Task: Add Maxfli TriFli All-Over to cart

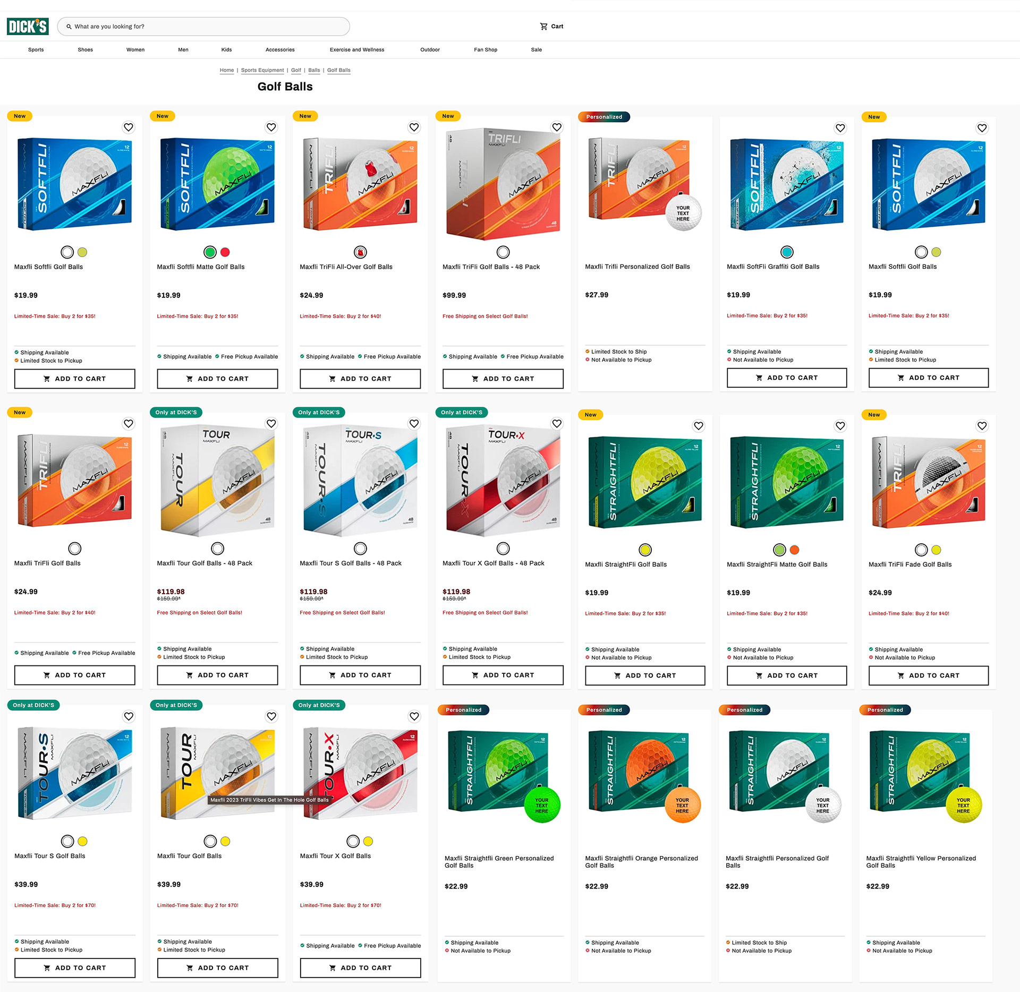Action: [x=360, y=379]
